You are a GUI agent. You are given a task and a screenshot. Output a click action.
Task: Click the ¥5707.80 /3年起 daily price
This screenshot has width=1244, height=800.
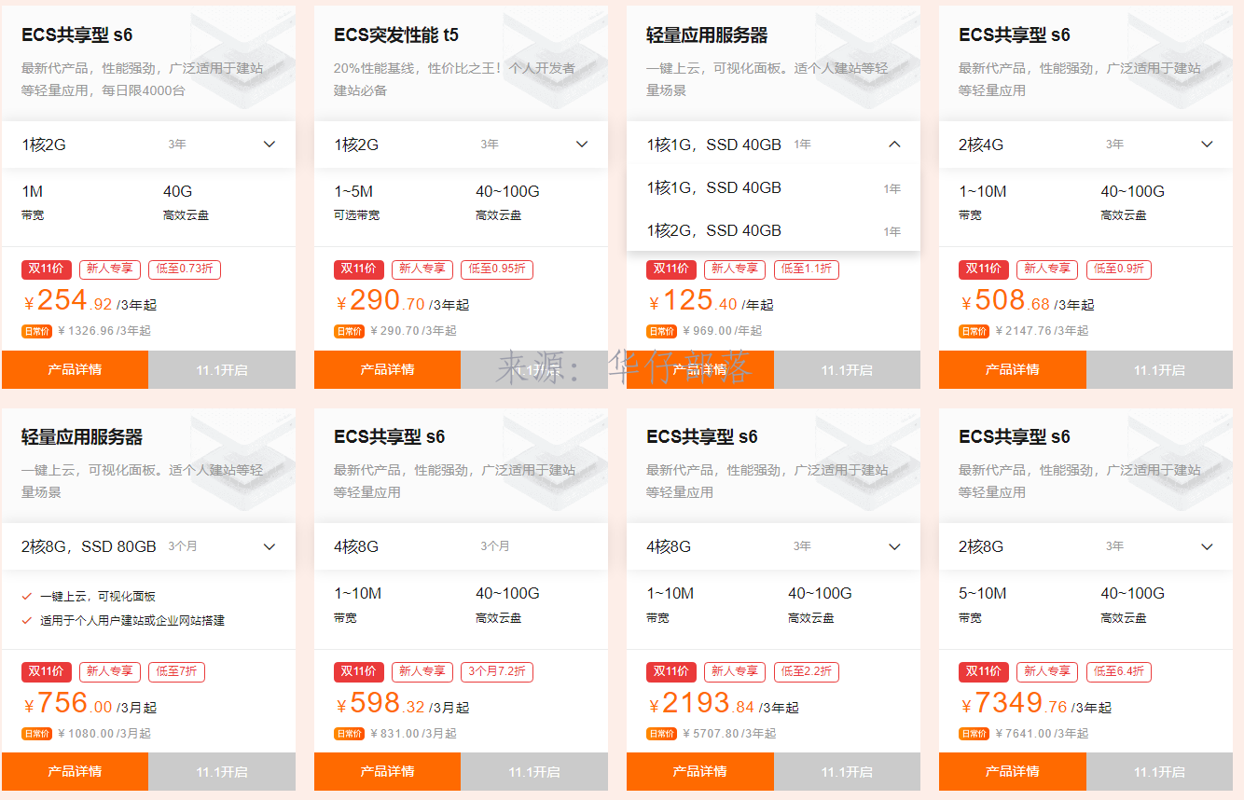tap(728, 733)
